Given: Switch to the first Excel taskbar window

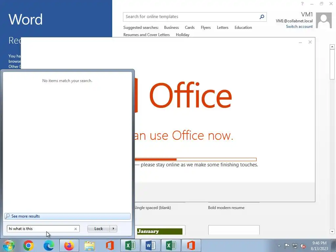Looking at the screenshot, I should (130, 245).
